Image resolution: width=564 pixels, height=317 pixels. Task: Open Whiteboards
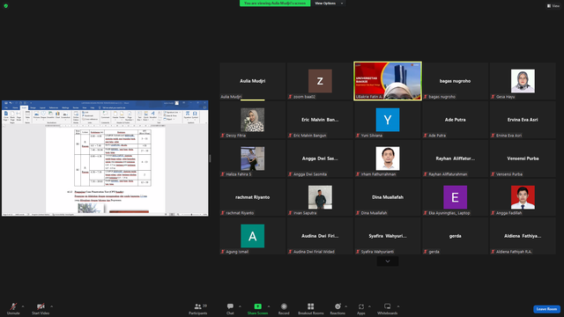[x=388, y=308]
